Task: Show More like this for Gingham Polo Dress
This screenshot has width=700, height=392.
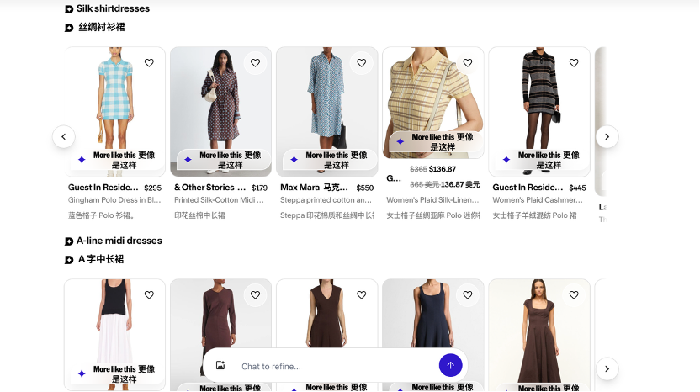Action: (x=115, y=160)
